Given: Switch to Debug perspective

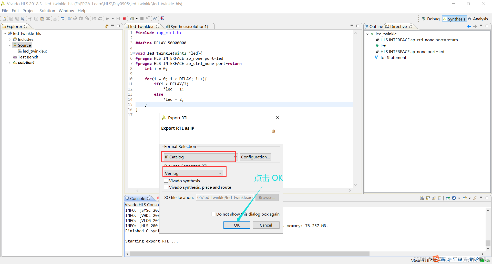Looking at the screenshot, I should click(431, 19).
